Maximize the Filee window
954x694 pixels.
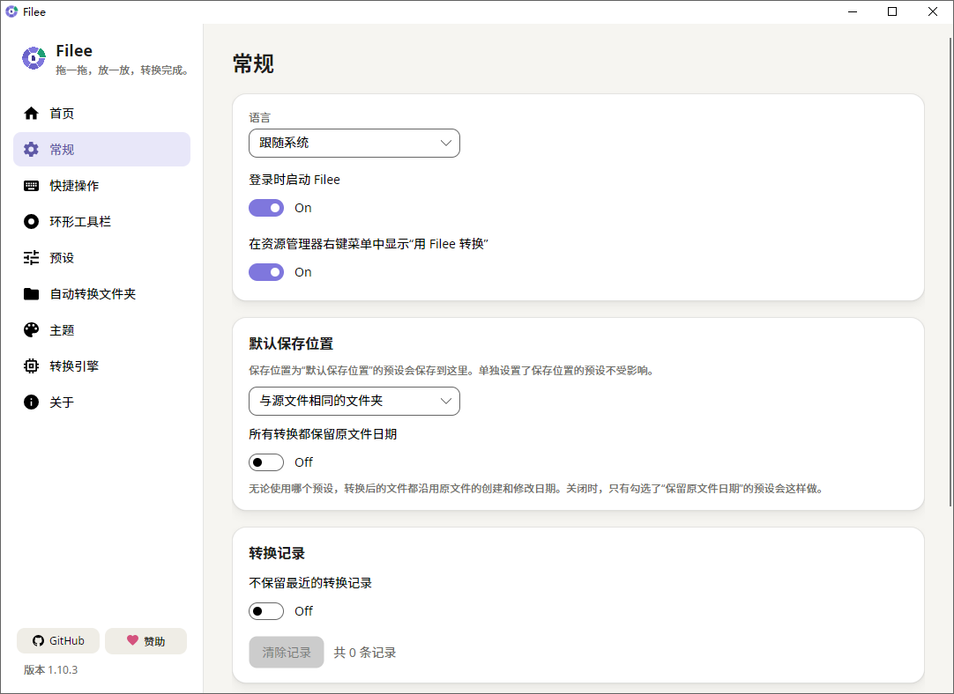point(892,11)
